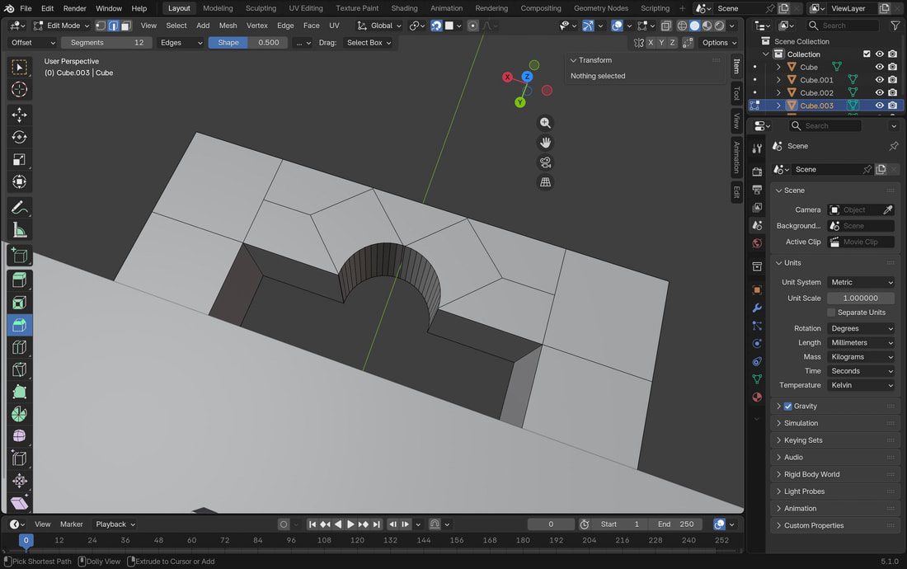
Task: Click the End frame 250 field
Action: tap(675, 524)
